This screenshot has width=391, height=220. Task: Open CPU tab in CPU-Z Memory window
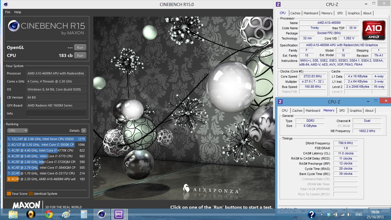[x=285, y=111]
